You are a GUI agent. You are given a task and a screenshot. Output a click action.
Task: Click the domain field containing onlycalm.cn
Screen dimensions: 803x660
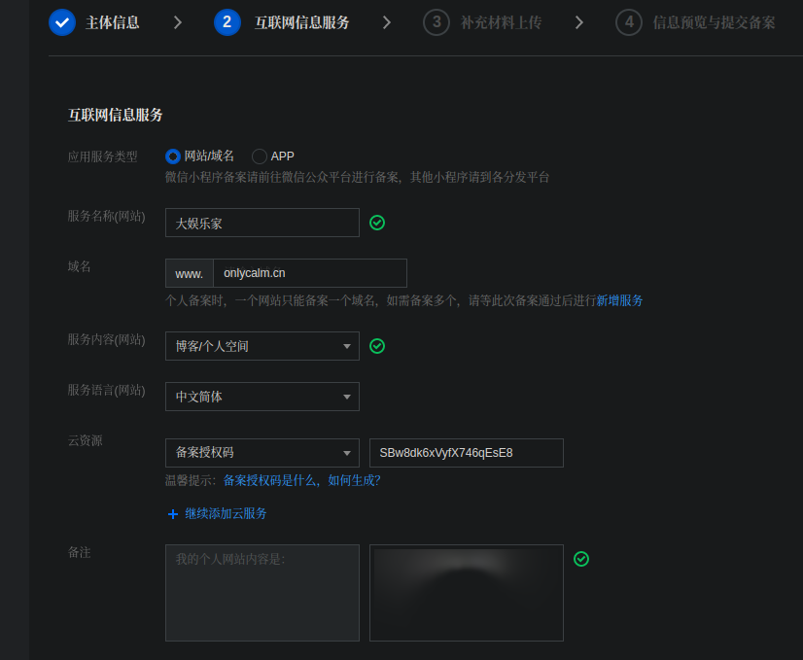[x=310, y=273]
